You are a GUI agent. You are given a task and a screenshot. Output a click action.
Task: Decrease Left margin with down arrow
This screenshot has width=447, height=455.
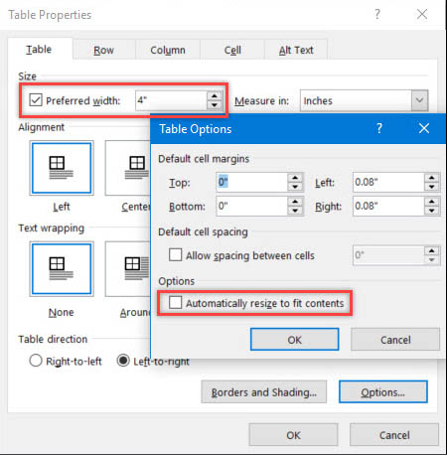(432, 187)
